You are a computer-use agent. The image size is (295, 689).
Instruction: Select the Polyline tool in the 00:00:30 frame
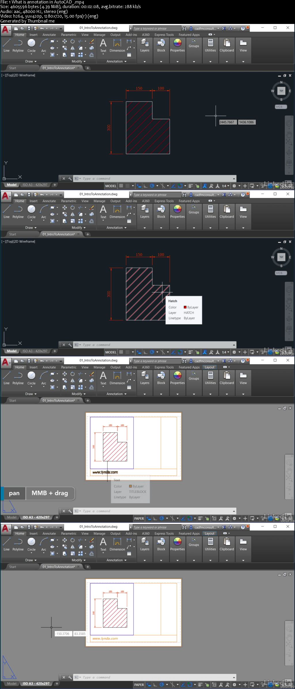tap(18, 45)
